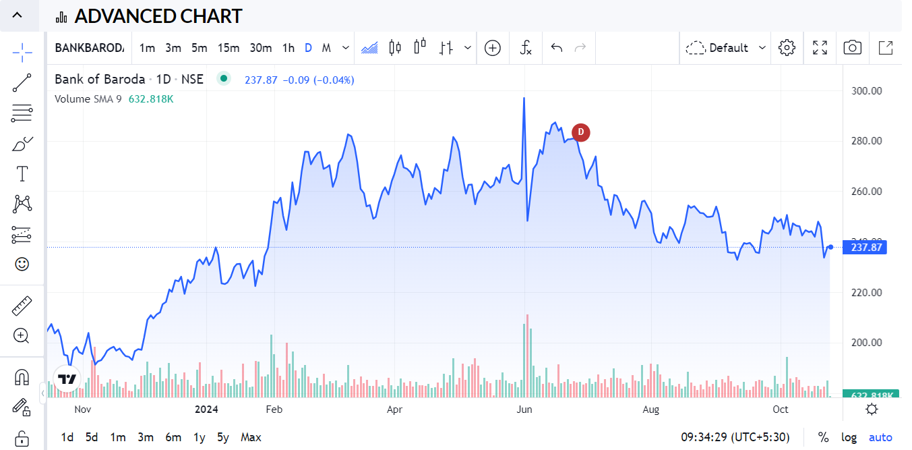Select the brush drawing tool
This screenshot has width=912, height=450.
point(22,143)
